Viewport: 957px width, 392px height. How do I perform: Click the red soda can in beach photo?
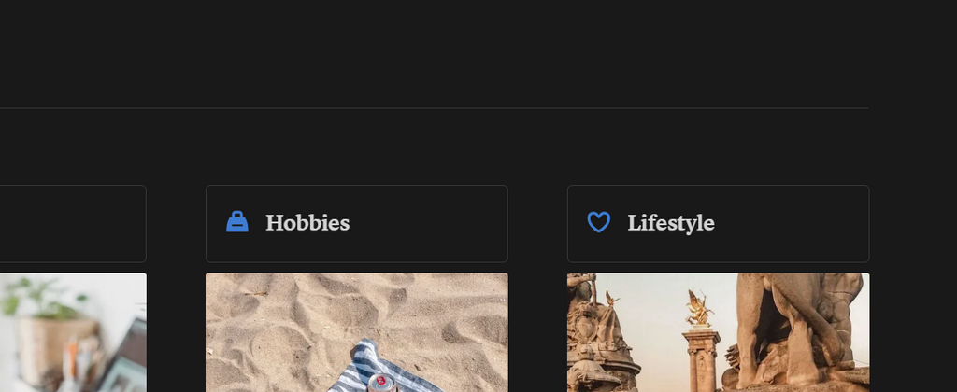coord(381,385)
